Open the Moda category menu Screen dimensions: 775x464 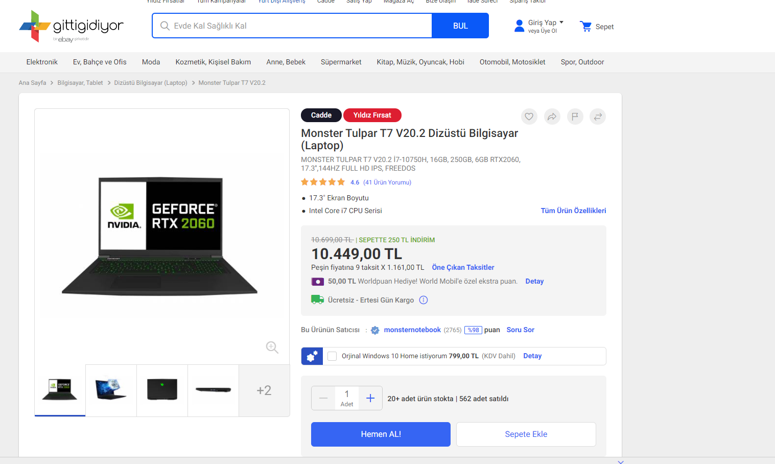(x=151, y=62)
